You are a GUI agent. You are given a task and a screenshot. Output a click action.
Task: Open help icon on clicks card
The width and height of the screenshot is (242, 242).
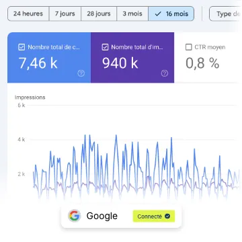coord(81,73)
